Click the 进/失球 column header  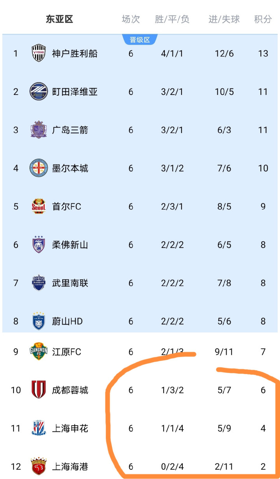coord(224,19)
